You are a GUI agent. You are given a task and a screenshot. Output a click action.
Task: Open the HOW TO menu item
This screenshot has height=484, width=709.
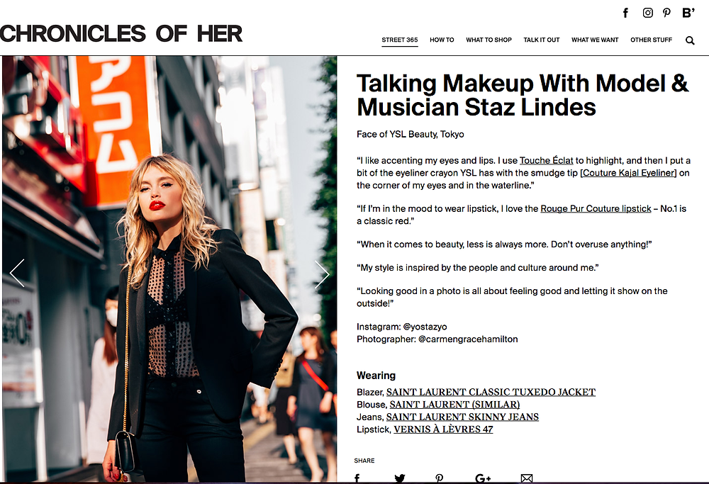(442, 40)
